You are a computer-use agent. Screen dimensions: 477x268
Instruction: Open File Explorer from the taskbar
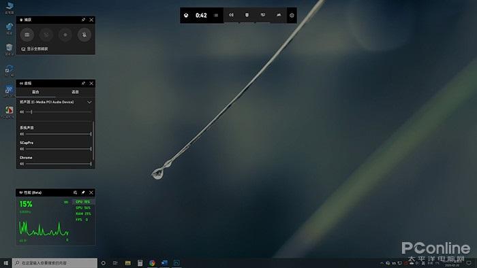[x=128, y=263]
